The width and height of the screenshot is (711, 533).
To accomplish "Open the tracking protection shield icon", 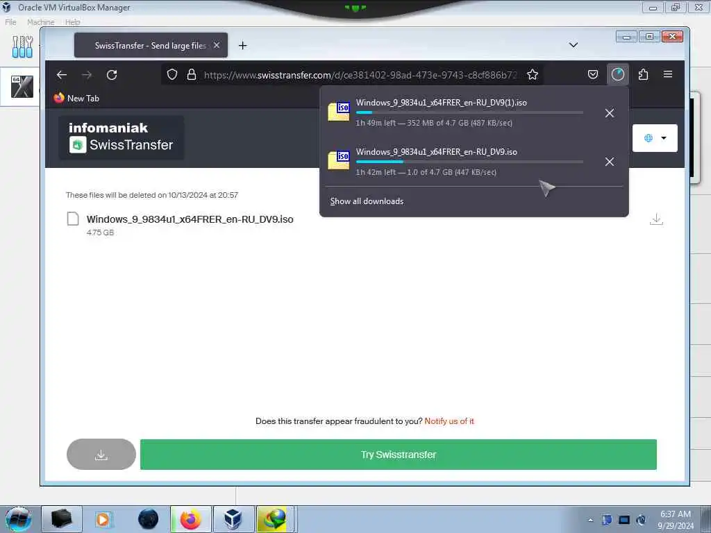I will [x=172, y=74].
